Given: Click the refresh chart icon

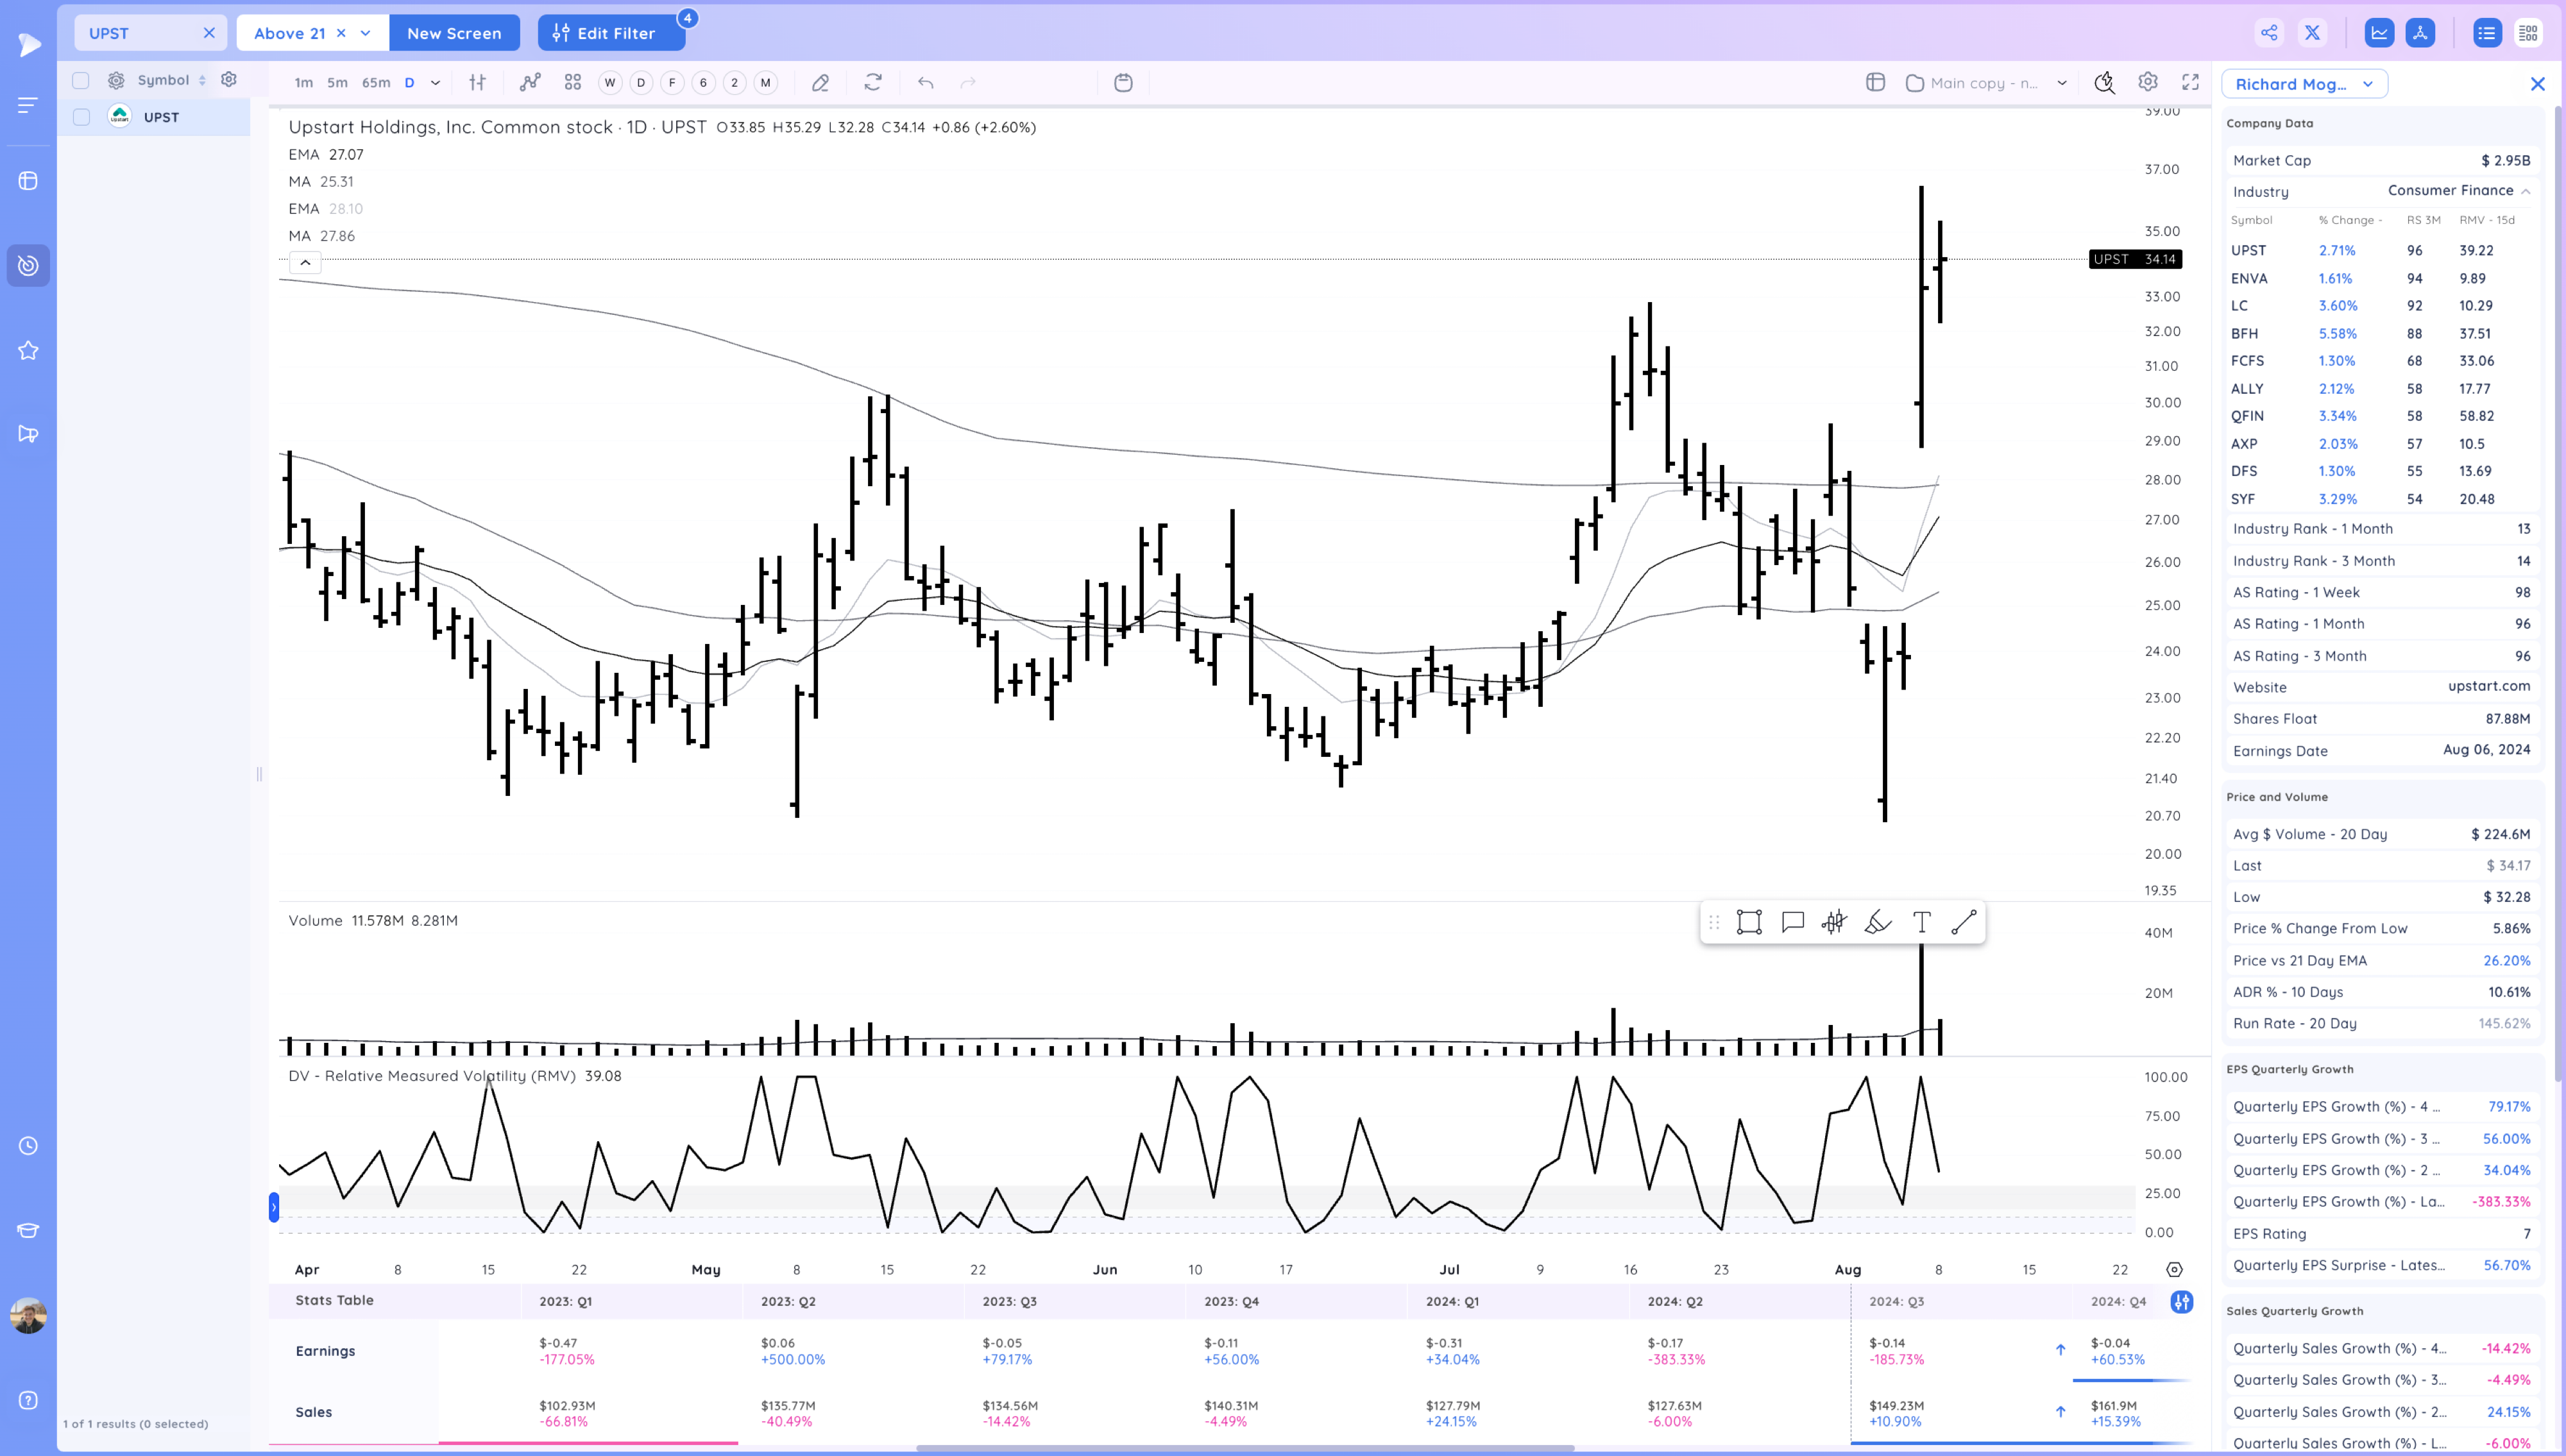Looking at the screenshot, I should click(873, 83).
